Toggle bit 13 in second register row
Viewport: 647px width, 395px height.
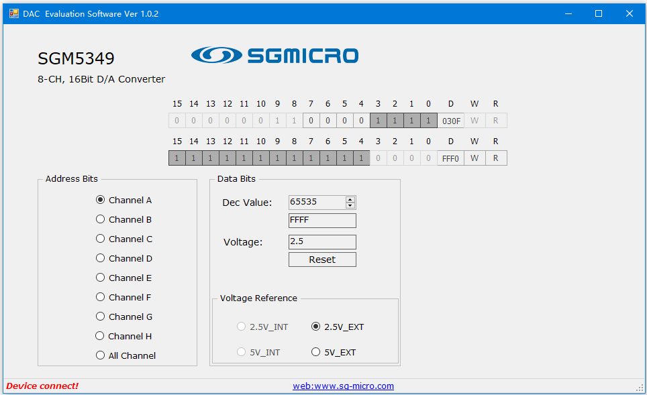pyautogui.click(x=211, y=158)
